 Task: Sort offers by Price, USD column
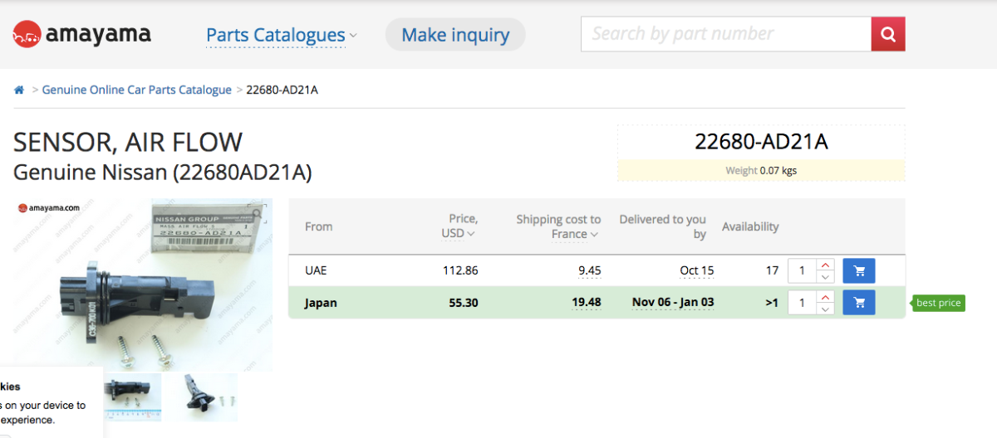point(459,226)
